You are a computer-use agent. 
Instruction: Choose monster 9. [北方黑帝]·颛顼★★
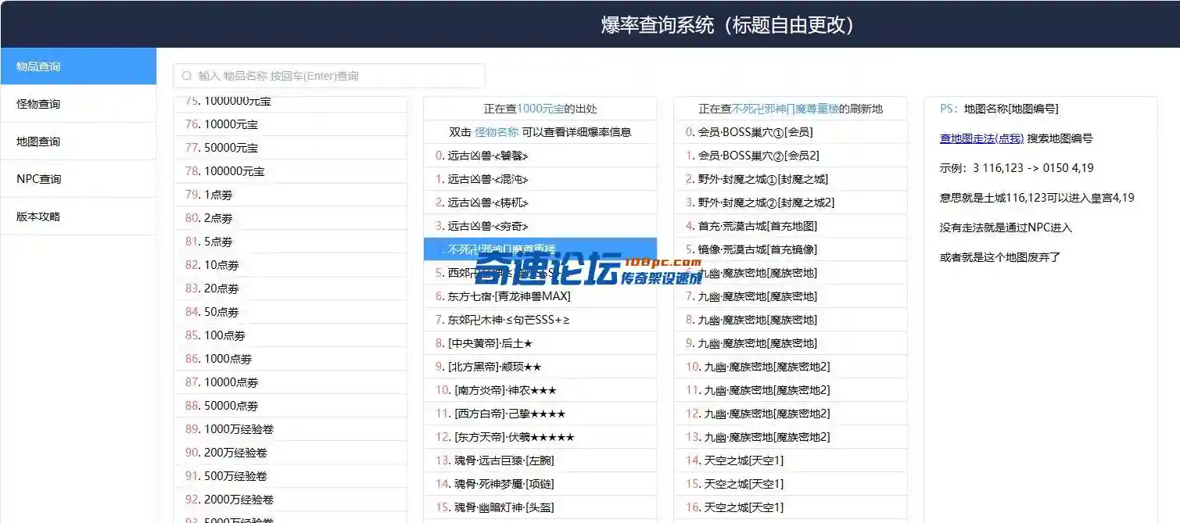(540, 367)
